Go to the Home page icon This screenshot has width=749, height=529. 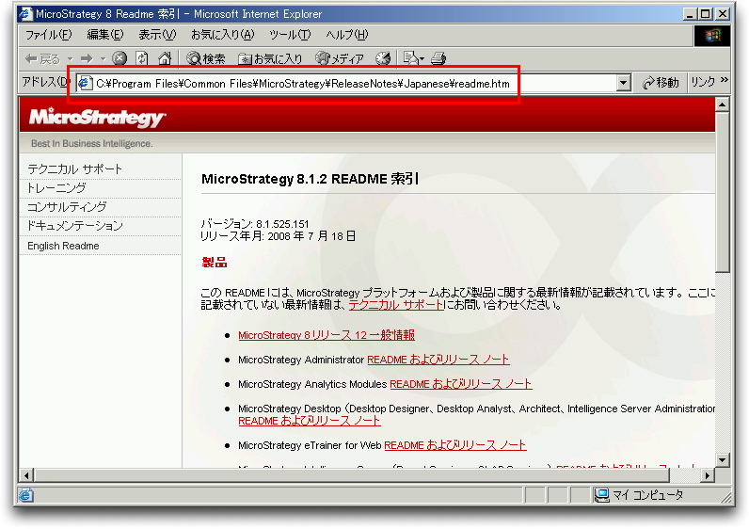coord(165,58)
